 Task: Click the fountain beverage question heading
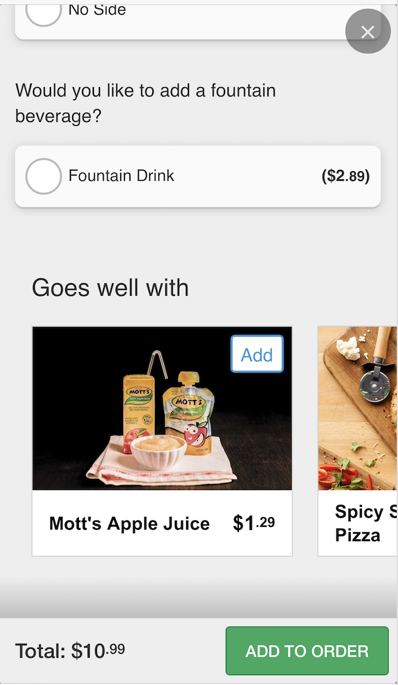click(146, 103)
